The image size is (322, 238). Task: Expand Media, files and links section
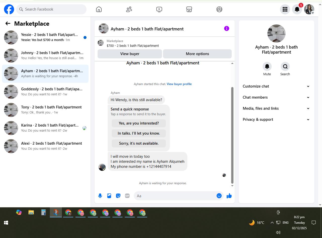pyautogui.click(x=276, y=108)
